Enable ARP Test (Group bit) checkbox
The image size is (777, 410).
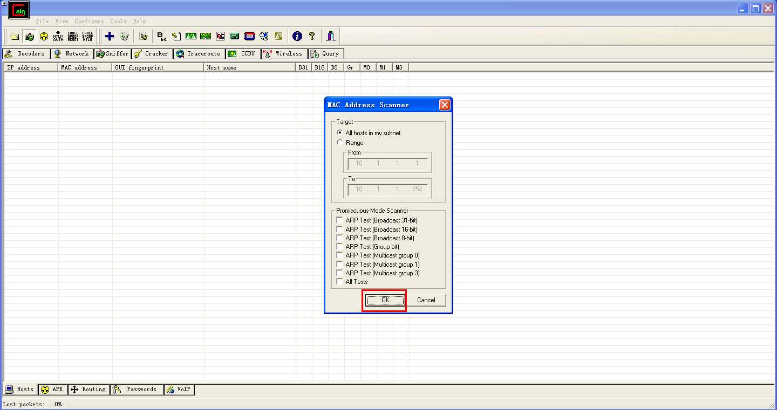click(339, 246)
